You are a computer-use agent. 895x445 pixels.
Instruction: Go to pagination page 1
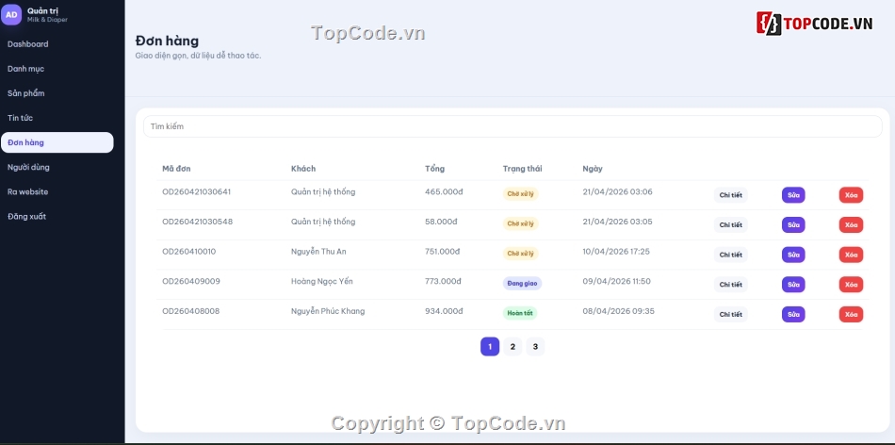point(490,347)
